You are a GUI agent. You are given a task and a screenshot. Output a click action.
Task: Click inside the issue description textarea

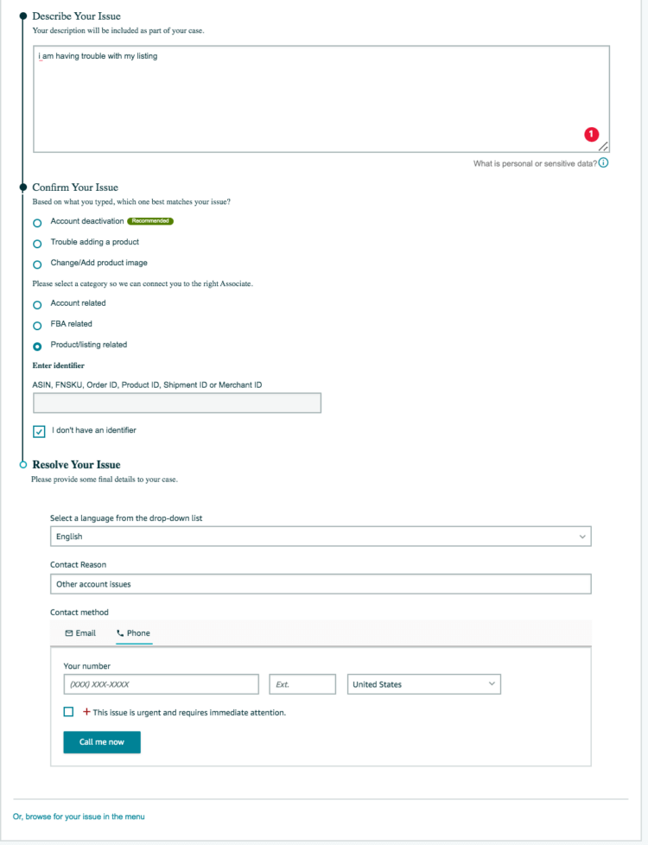(321, 99)
